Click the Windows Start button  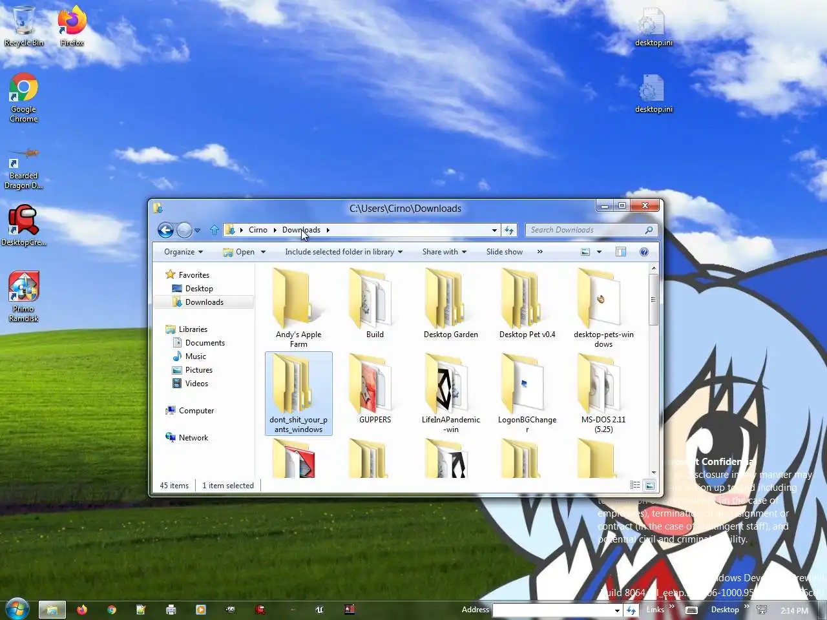coord(17,608)
